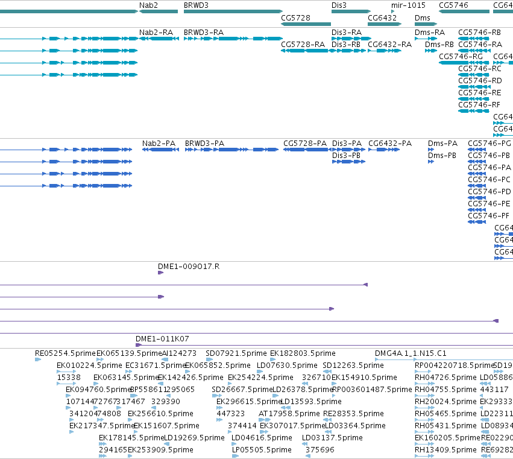The width and height of the screenshot is (513, 459).
Task: Open EST LD03137.5prime
Action: pyautogui.click(x=304, y=444)
